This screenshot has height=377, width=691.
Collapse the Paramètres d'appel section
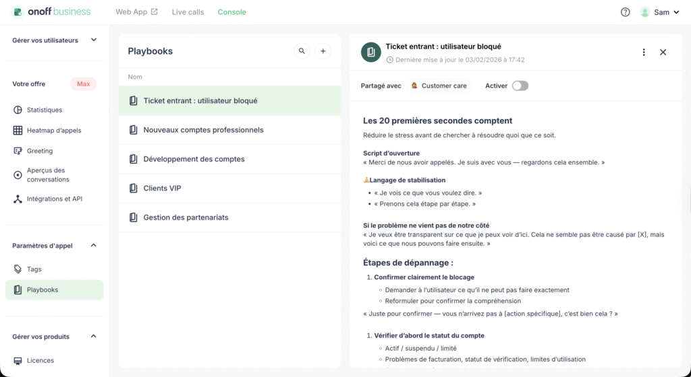pos(94,246)
